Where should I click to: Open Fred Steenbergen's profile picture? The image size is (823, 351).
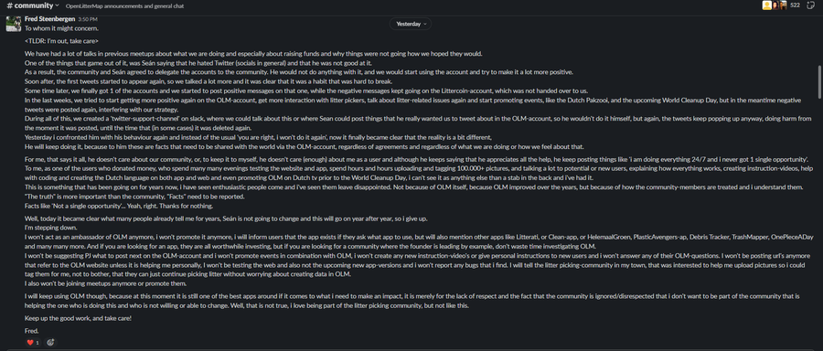point(14,24)
